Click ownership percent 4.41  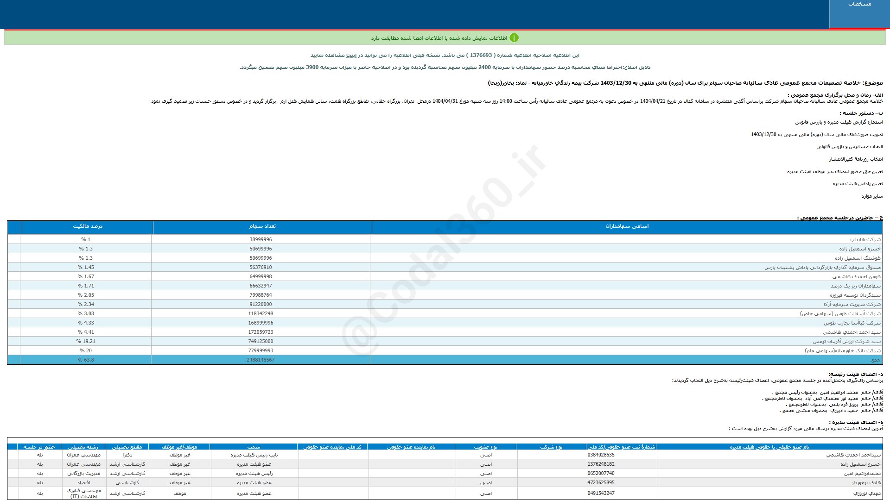86,332
